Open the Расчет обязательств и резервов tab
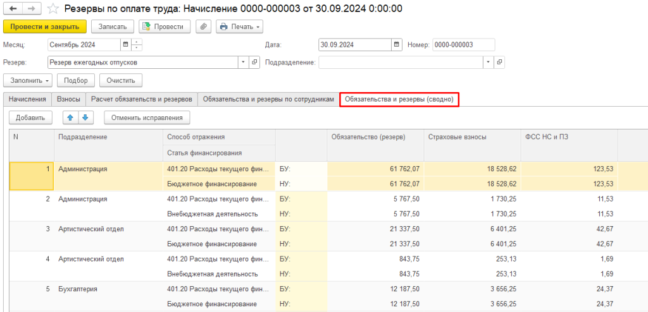The width and height of the screenshot is (648, 312). 142,99
